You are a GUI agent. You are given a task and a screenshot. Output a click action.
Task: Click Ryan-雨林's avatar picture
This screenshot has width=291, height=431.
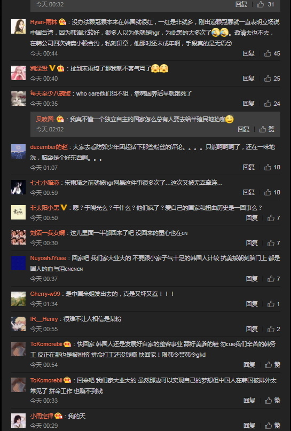18,26
